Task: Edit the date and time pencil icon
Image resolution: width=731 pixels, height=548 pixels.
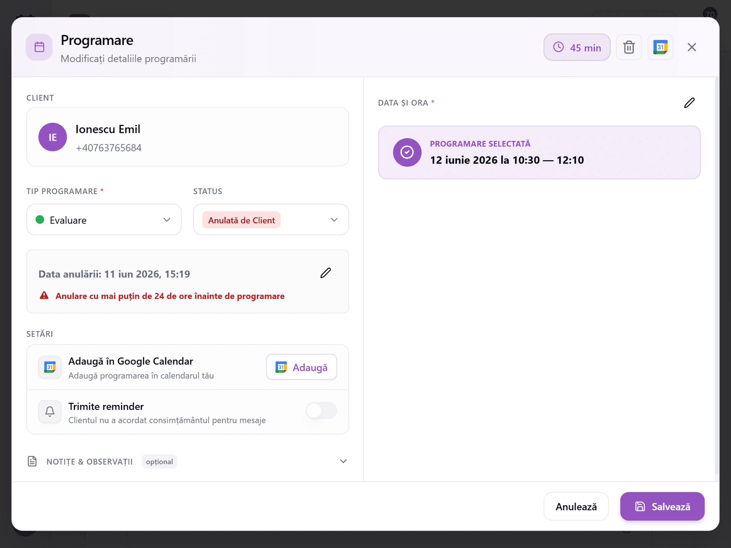Action: [689, 103]
